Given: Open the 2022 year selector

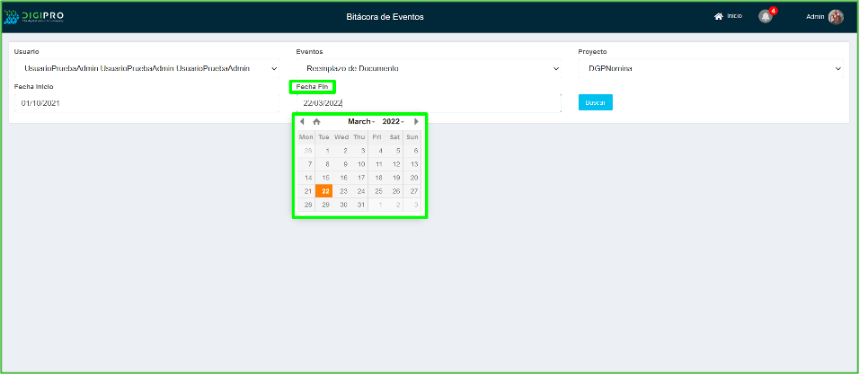Looking at the screenshot, I should (393, 121).
